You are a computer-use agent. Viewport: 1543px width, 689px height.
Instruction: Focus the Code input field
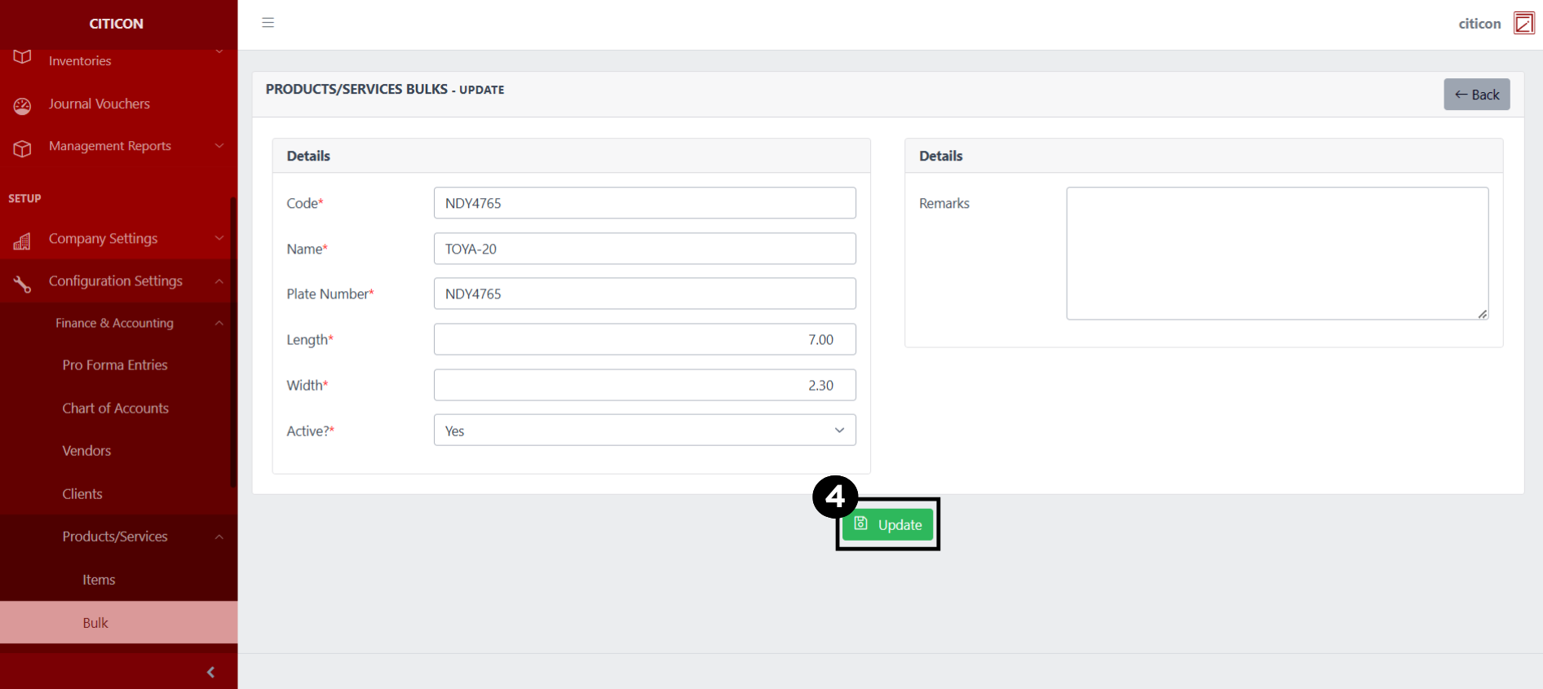pyautogui.click(x=644, y=203)
